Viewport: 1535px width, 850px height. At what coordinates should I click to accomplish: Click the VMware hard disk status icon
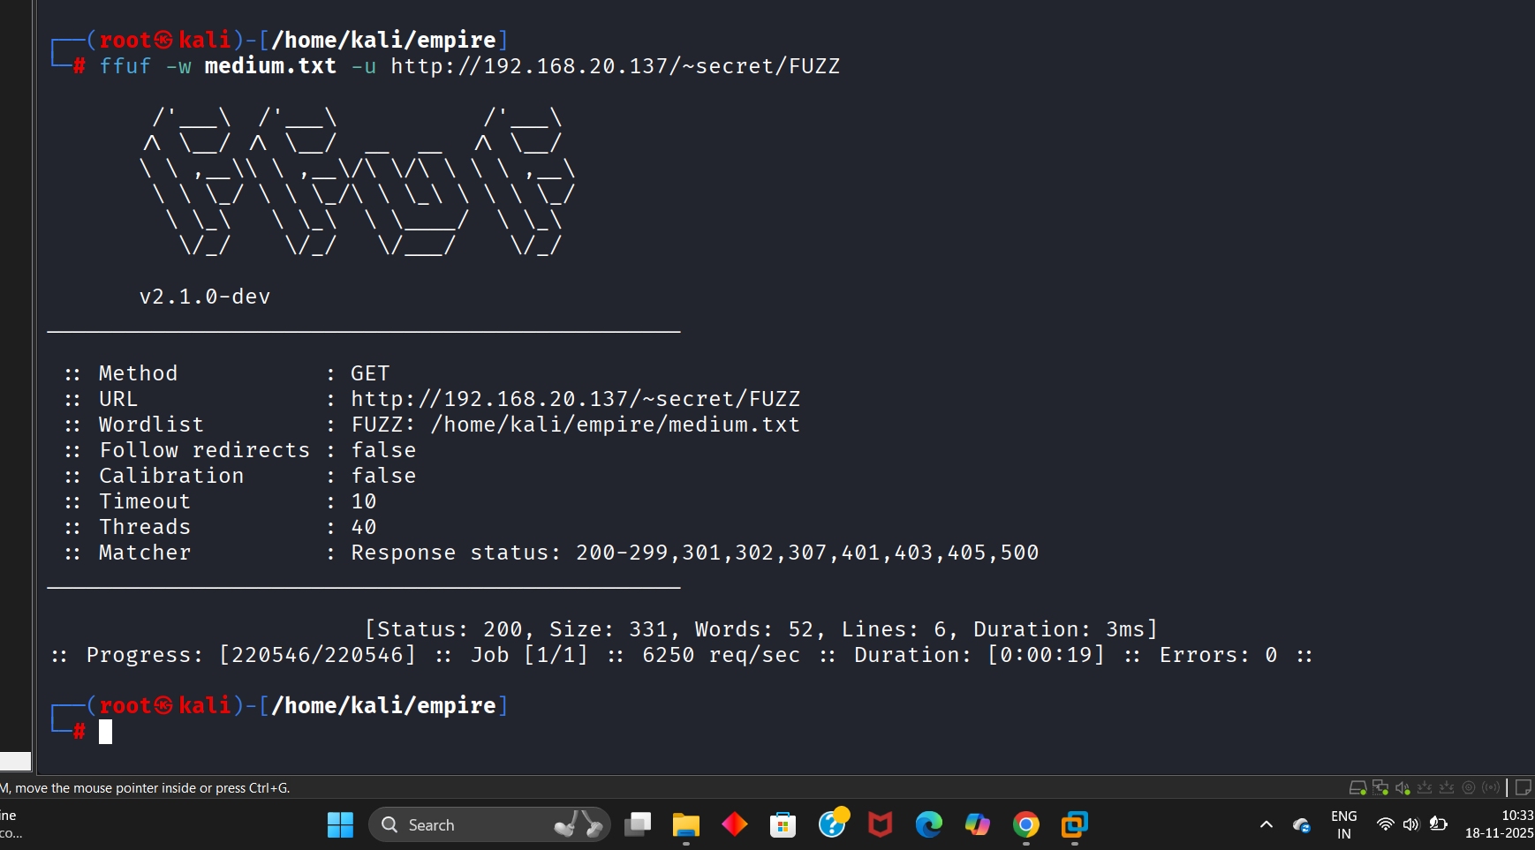pos(1357,787)
